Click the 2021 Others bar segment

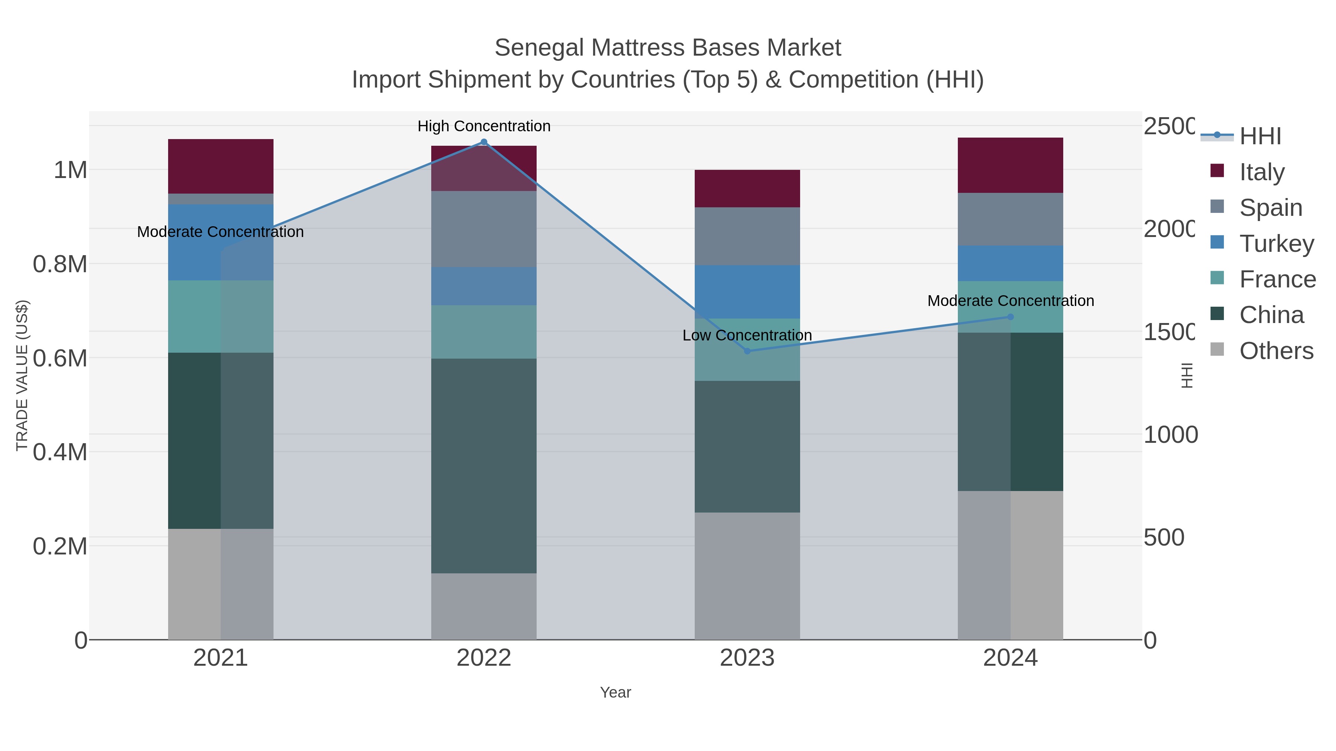(221, 584)
